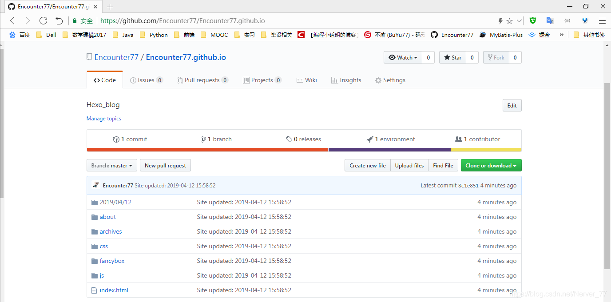Open the 百度 bookmark
This screenshot has width=611, height=302.
click(20, 35)
